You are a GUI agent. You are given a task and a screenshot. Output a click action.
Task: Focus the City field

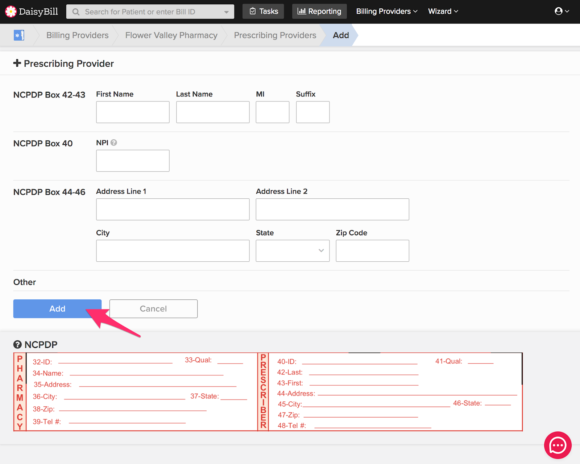click(173, 250)
